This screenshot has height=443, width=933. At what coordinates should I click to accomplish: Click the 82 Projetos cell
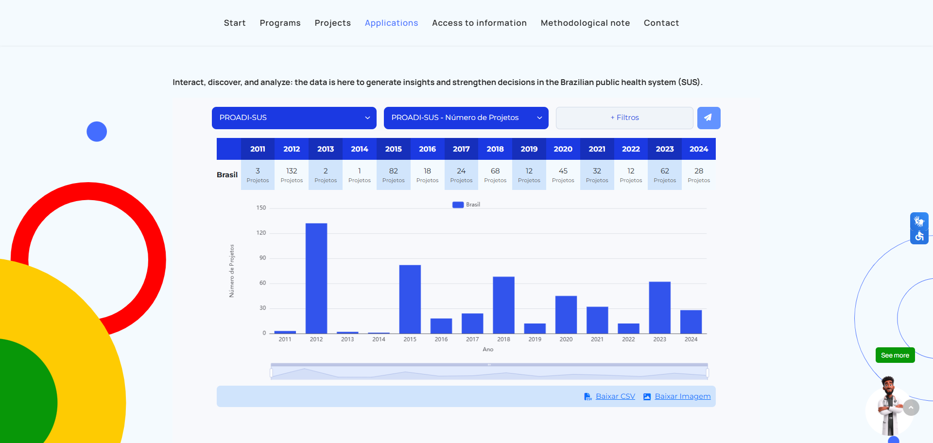point(394,175)
